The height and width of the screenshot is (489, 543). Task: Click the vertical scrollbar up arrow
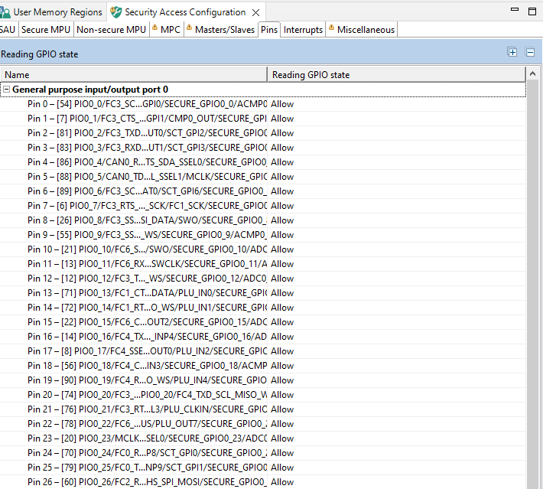click(x=532, y=74)
